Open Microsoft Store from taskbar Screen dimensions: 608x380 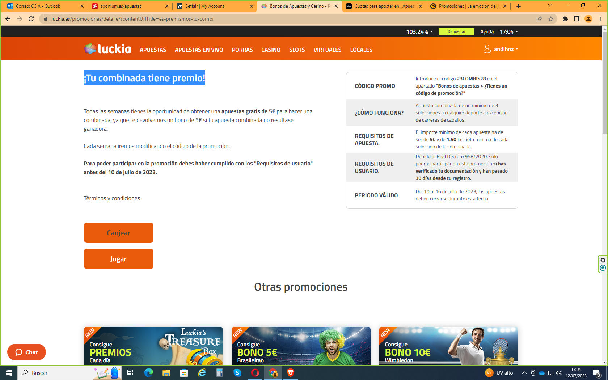(184, 373)
